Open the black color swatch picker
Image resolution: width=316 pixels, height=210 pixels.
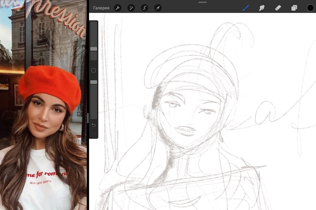(x=310, y=8)
